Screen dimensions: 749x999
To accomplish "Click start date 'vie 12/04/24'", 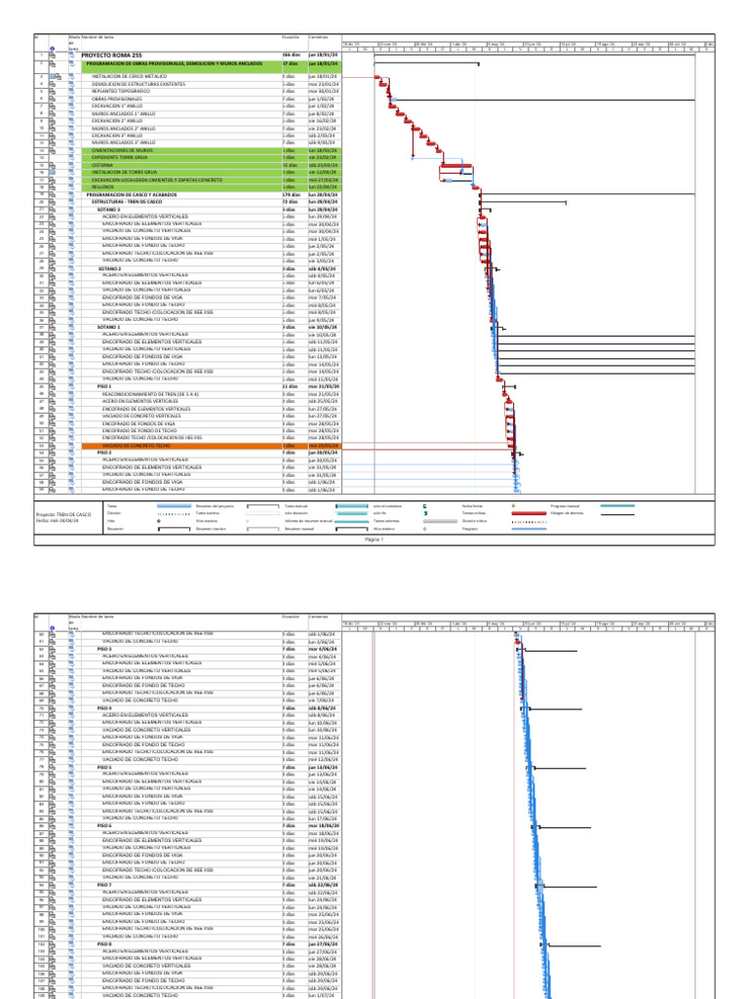I will (x=322, y=172).
